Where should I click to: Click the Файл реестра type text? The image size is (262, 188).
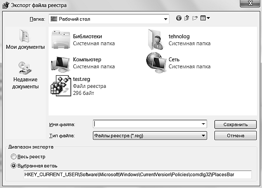click(x=90, y=86)
